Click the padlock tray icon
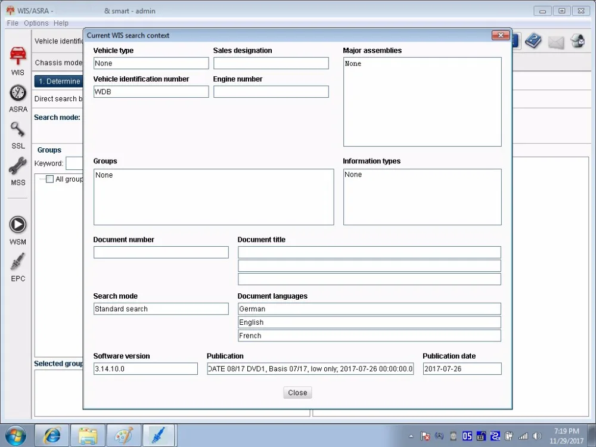The width and height of the screenshot is (596, 447). [x=481, y=436]
